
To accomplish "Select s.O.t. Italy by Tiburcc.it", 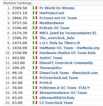I will [x=60, y=43].
